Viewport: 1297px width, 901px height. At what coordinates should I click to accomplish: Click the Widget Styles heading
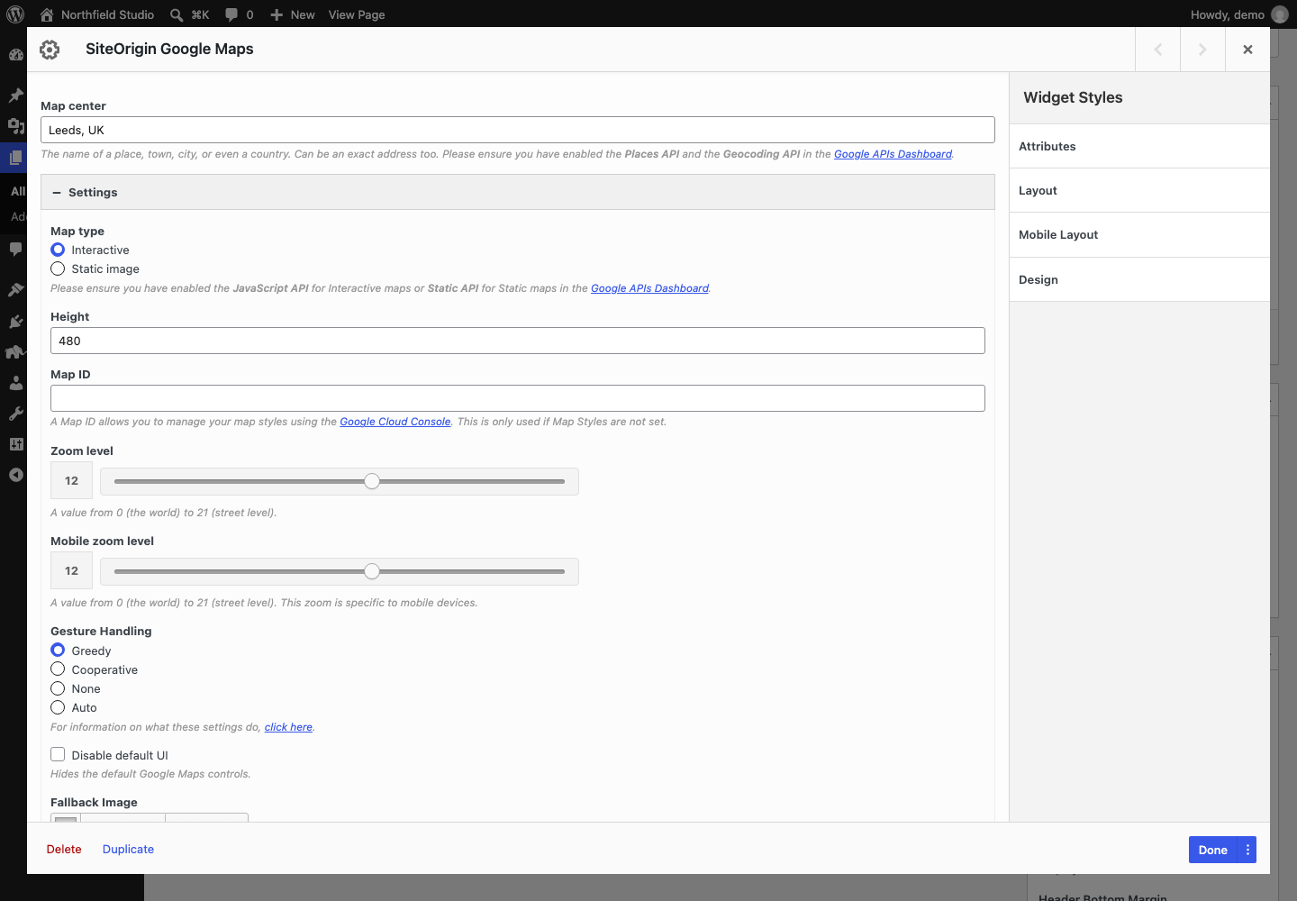[1073, 97]
